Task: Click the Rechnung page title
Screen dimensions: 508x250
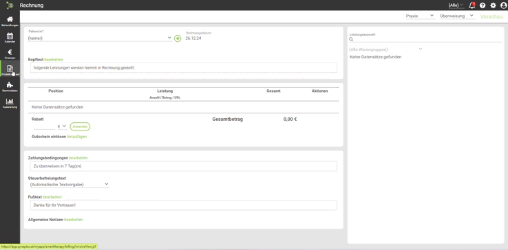Action: pos(32,5)
